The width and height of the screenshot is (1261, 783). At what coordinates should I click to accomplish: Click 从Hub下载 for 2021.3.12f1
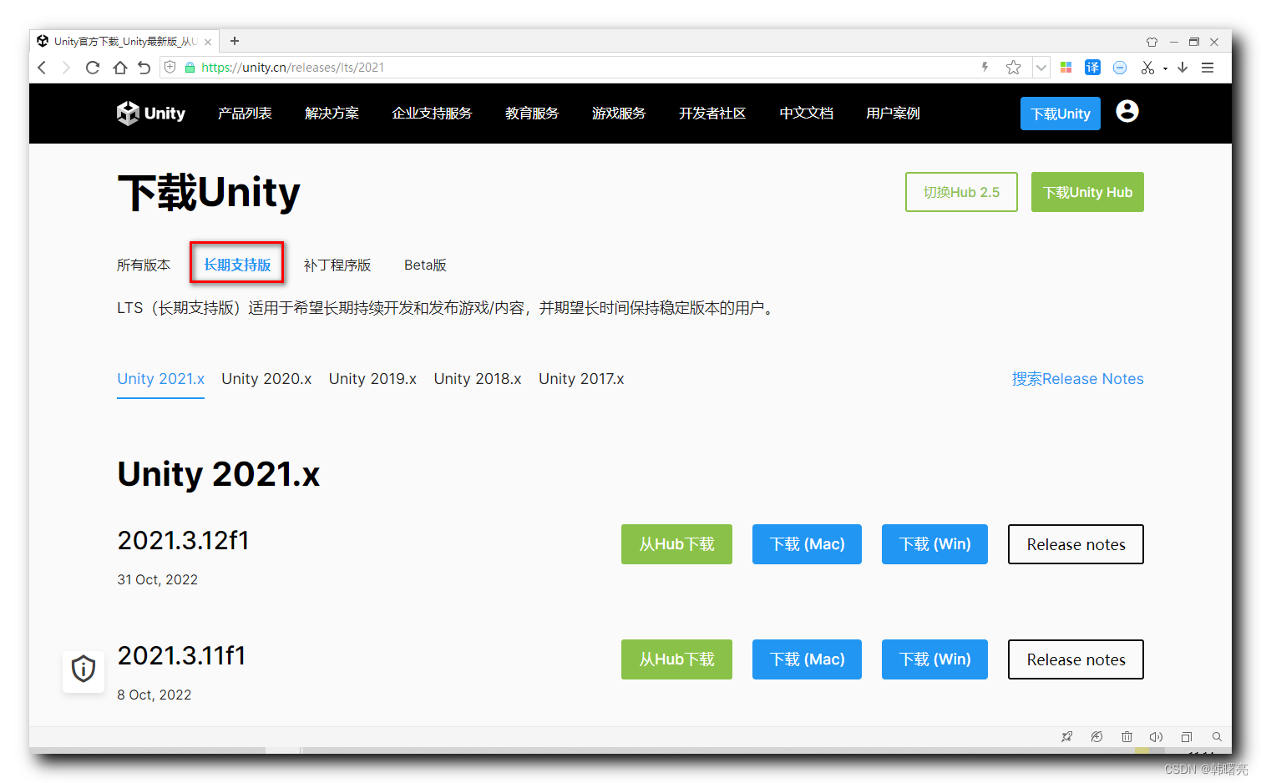pos(676,544)
